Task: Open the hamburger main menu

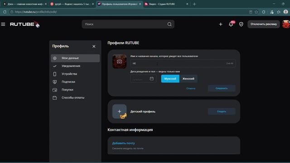Action: pos(3,24)
